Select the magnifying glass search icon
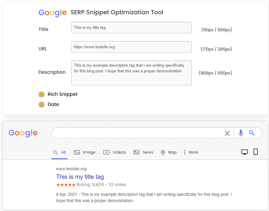 pos(252,133)
